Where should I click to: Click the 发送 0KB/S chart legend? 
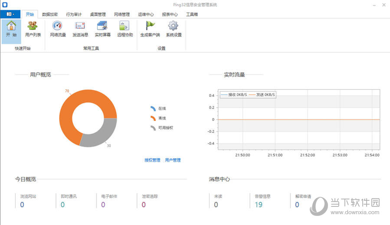tap(262, 95)
